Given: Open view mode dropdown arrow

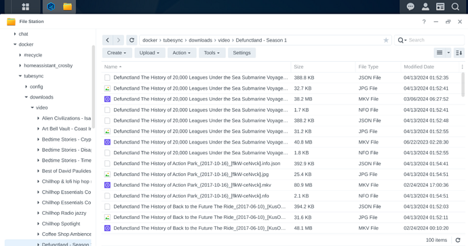Looking at the screenshot, I should 448,53.
